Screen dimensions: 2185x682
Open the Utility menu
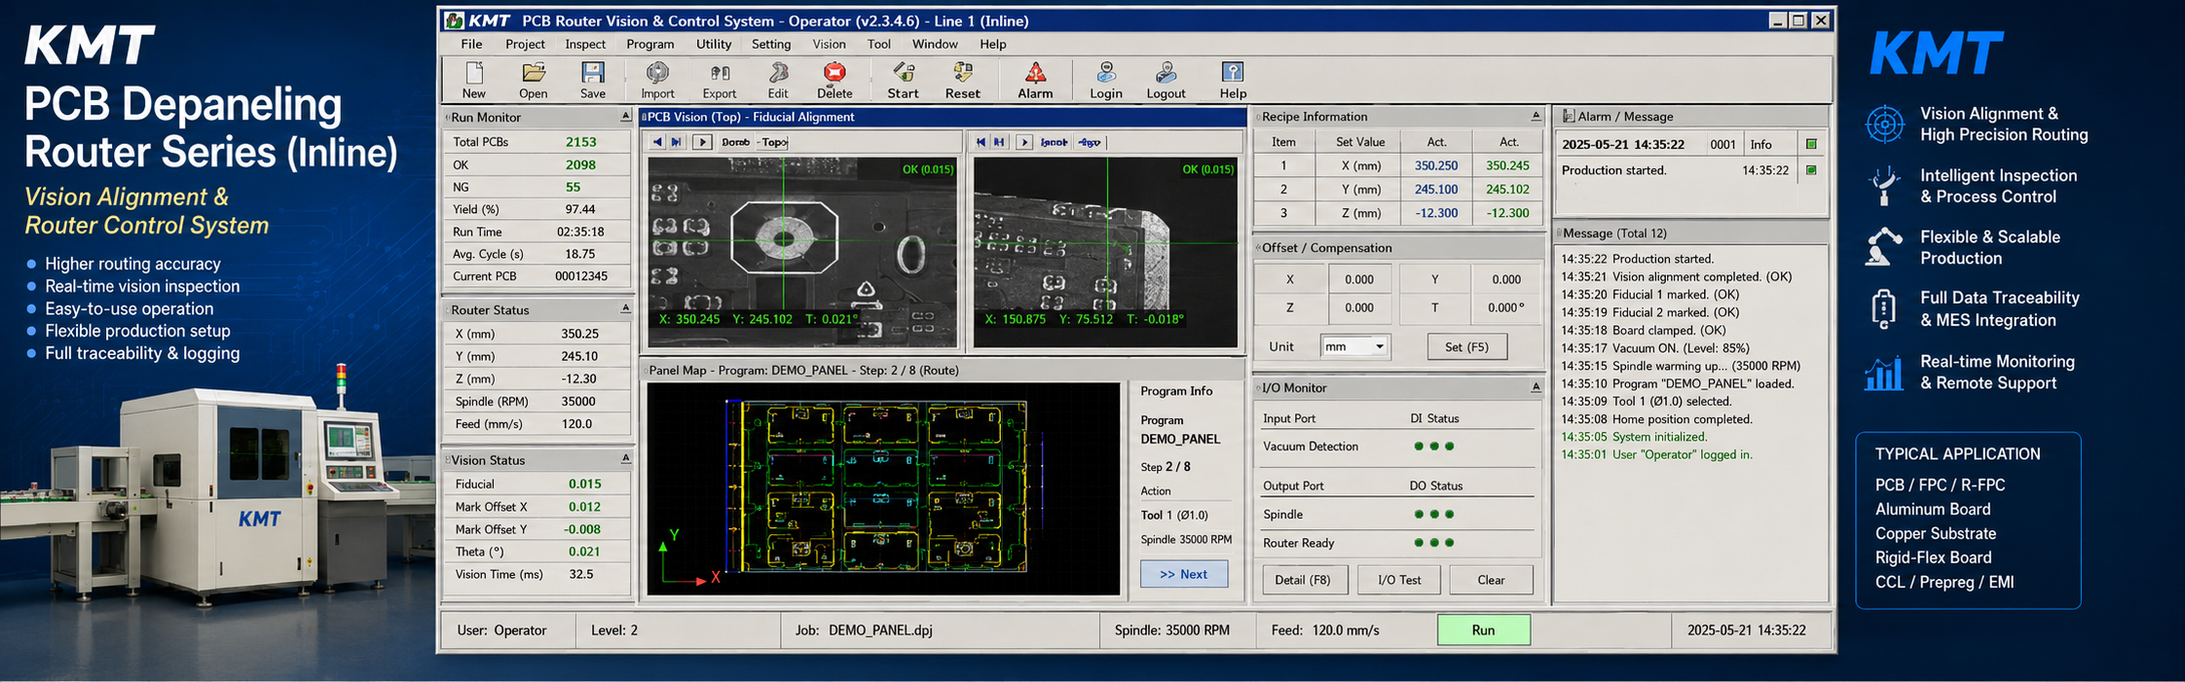[714, 44]
